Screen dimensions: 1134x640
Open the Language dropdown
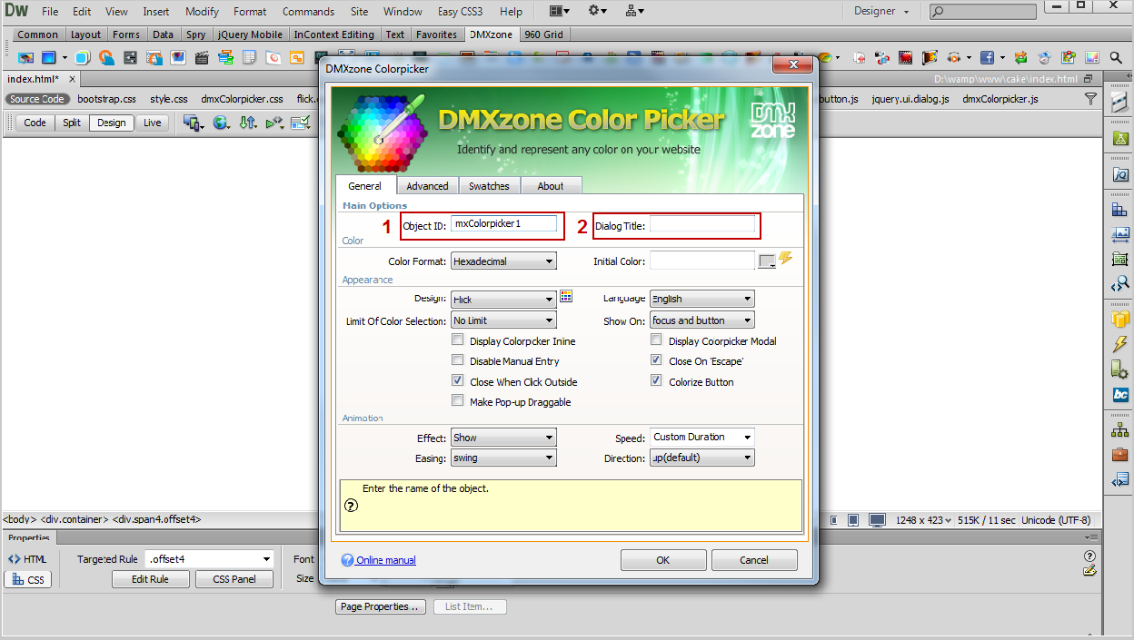(701, 299)
